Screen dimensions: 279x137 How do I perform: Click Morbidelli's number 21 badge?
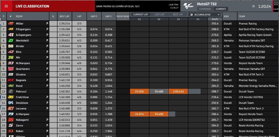coord(11,41)
